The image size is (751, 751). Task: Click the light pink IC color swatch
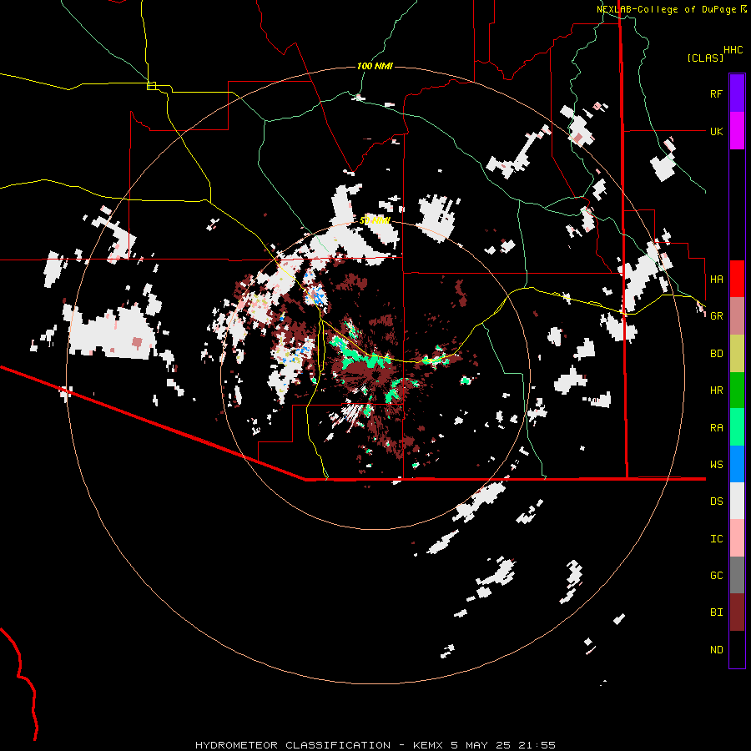(x=737, y=538)
